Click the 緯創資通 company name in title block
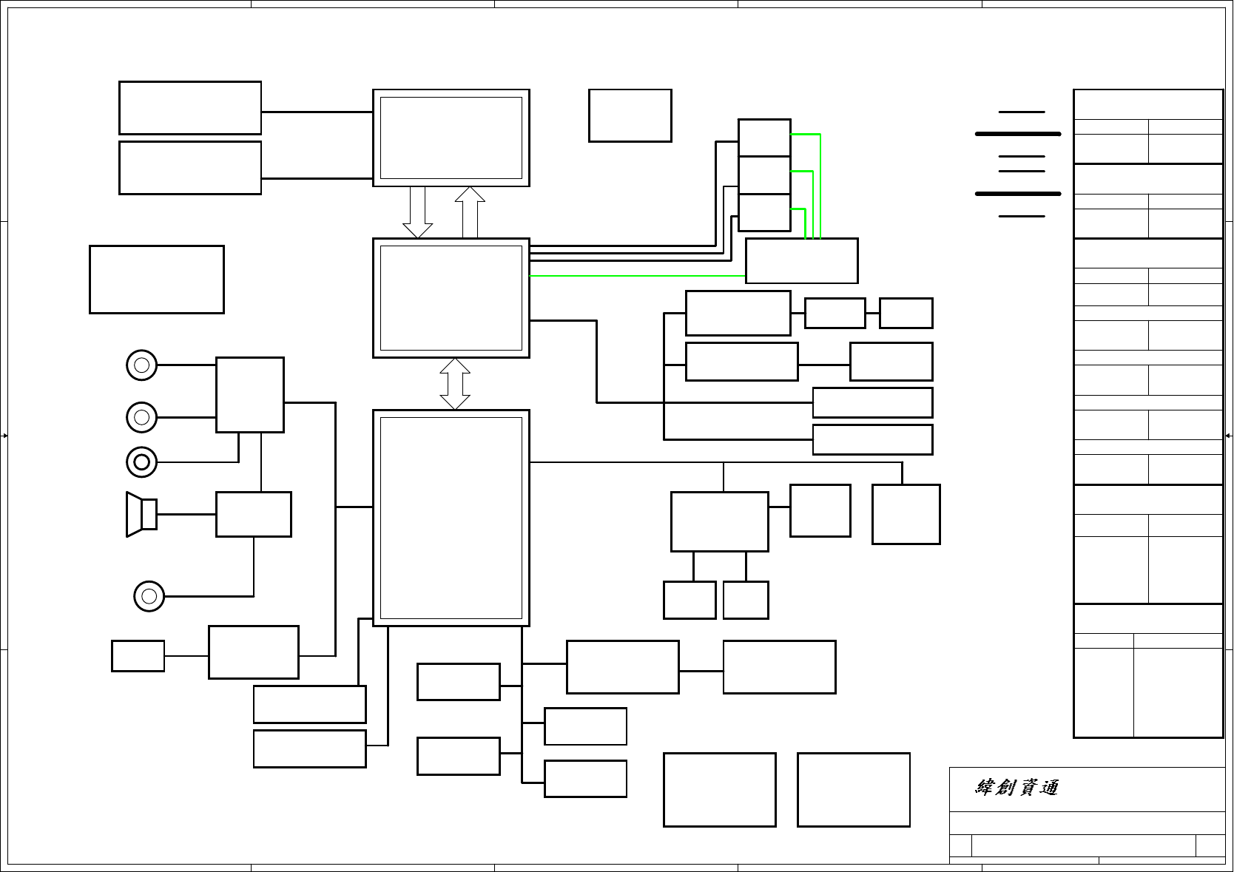1234x872 pixels. pos(1016,788)
